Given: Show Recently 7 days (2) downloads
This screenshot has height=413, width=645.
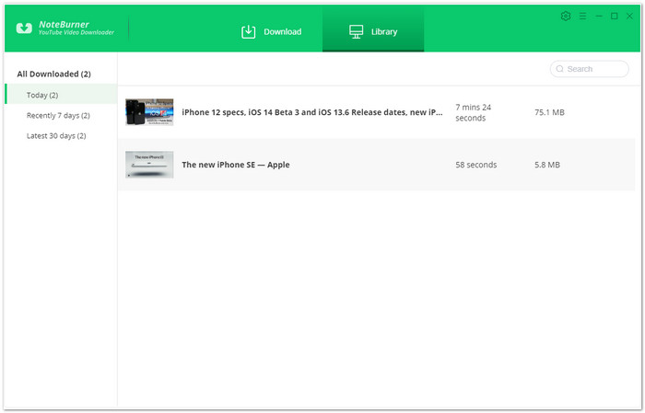Looking at the screenshot, I should [58, 115].
